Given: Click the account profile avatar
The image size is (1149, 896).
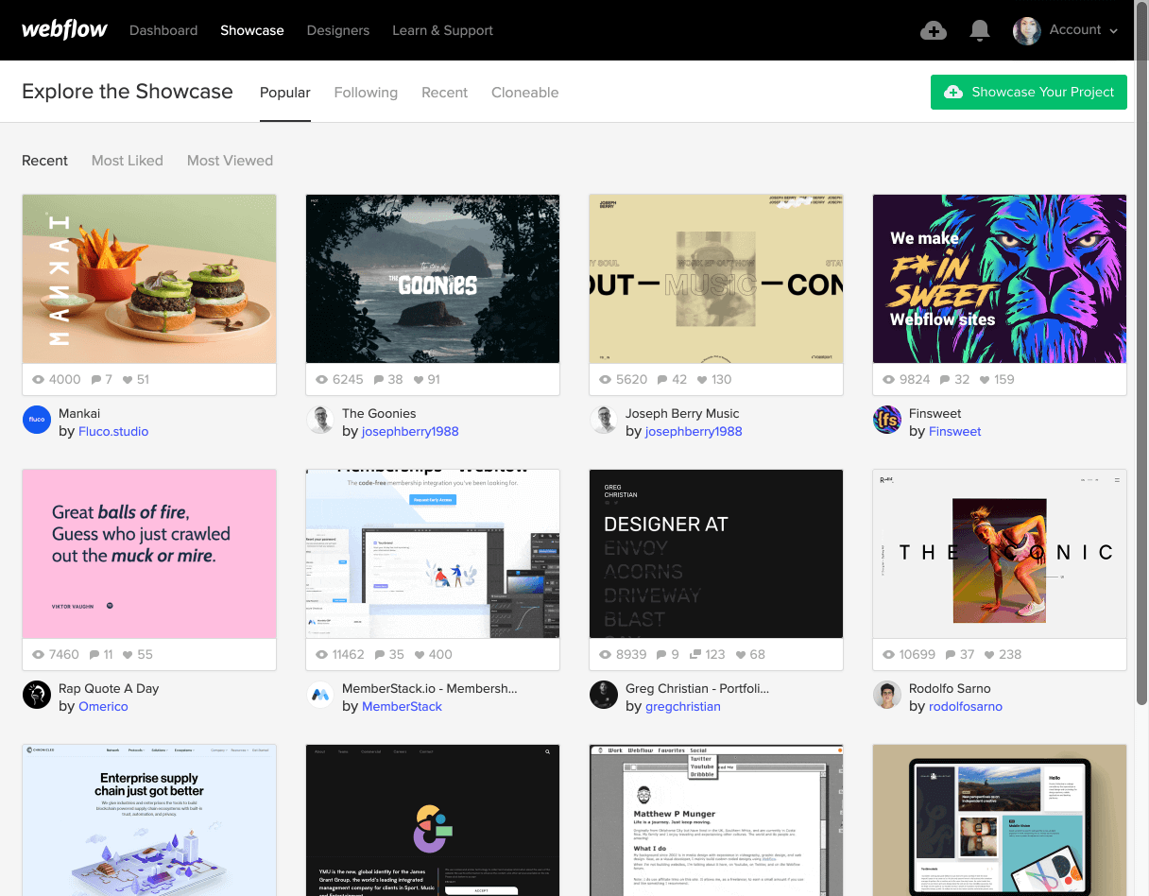Looking at the screenshot, I should coord(1027,30).
